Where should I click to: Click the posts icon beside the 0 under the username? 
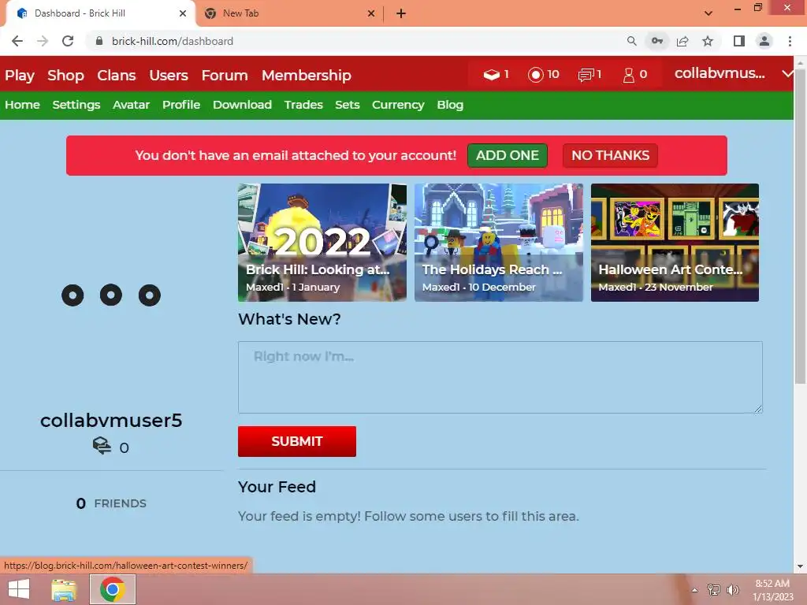(102, 446)
